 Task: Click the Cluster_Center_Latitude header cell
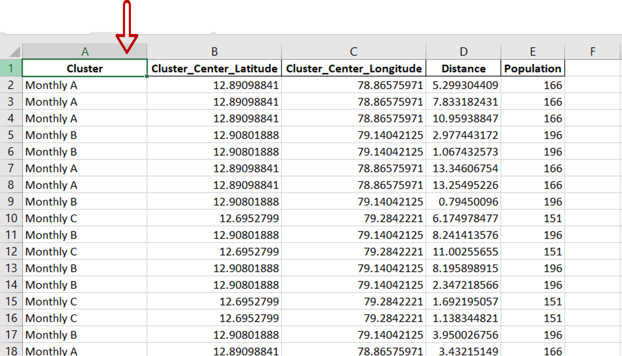[214, 68]
